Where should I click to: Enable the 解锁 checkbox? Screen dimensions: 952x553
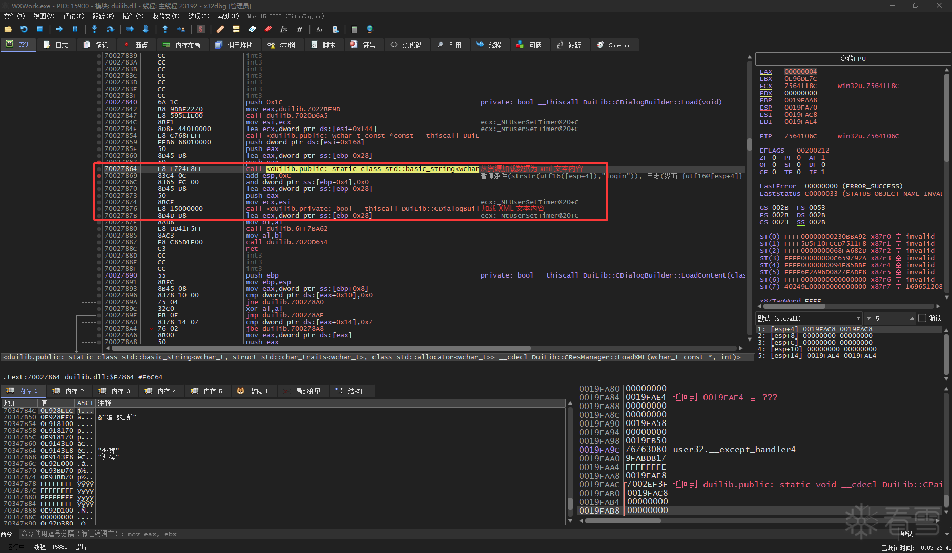click(922, 318)
